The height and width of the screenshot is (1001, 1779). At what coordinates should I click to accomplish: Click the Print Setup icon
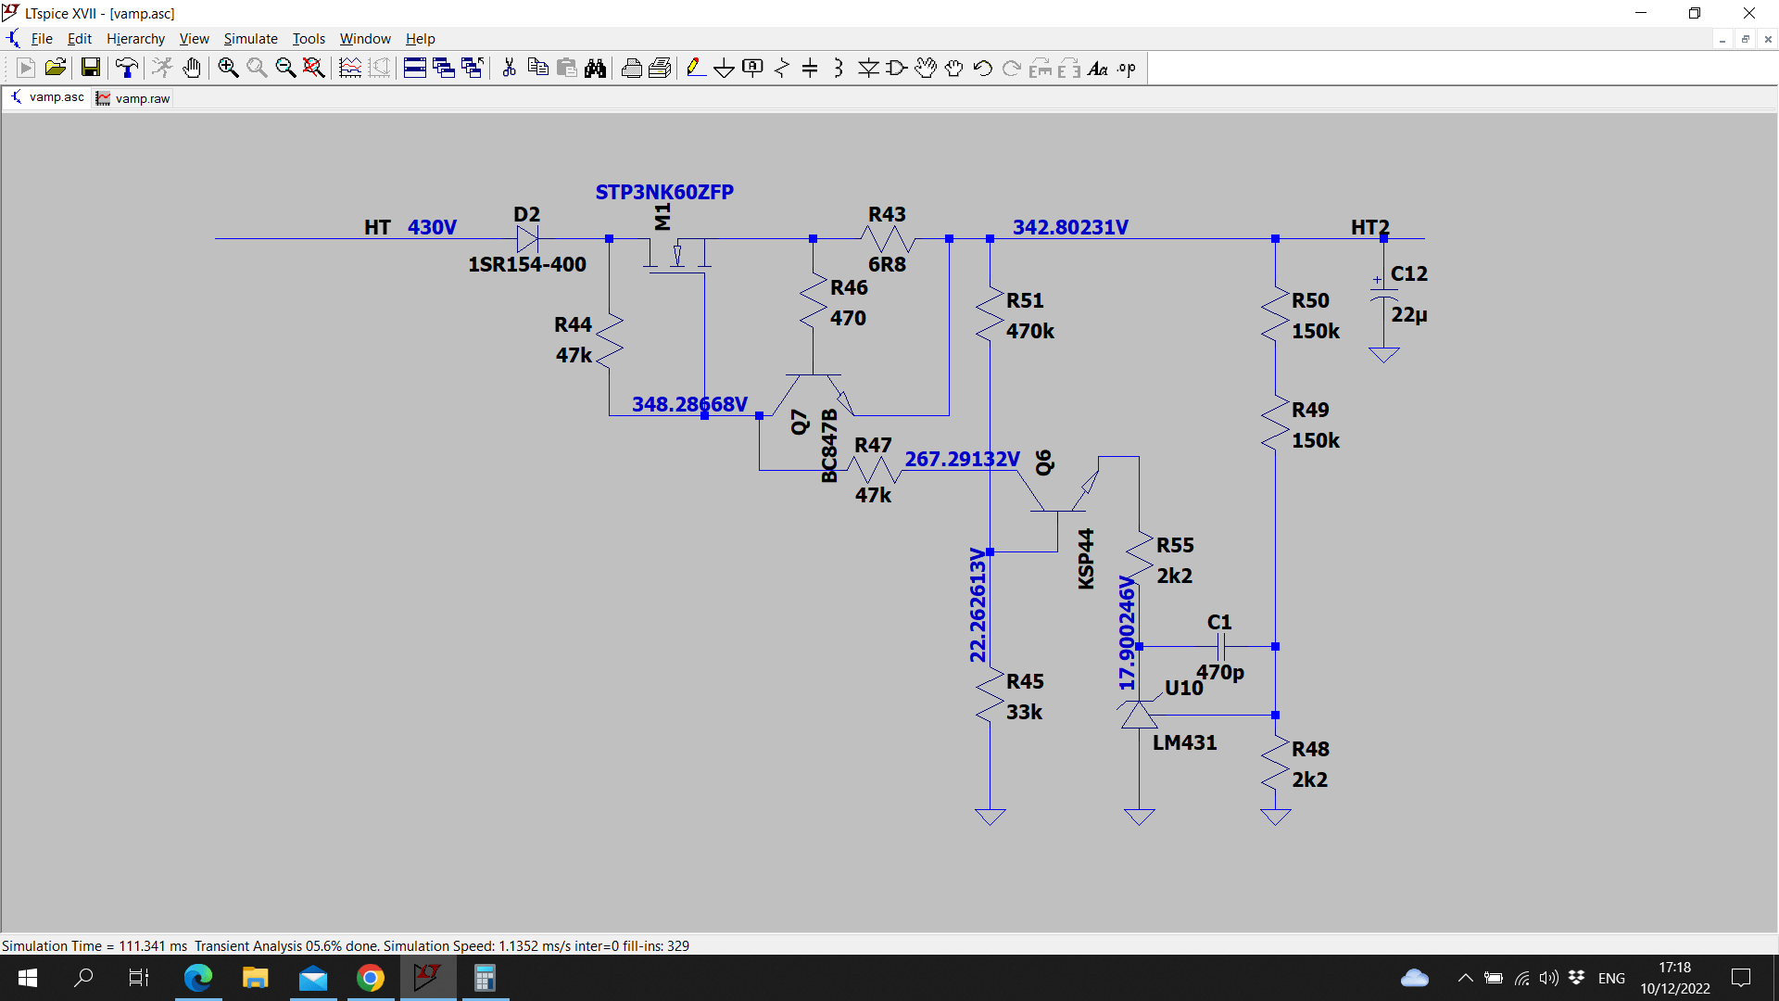coord(661,68)
